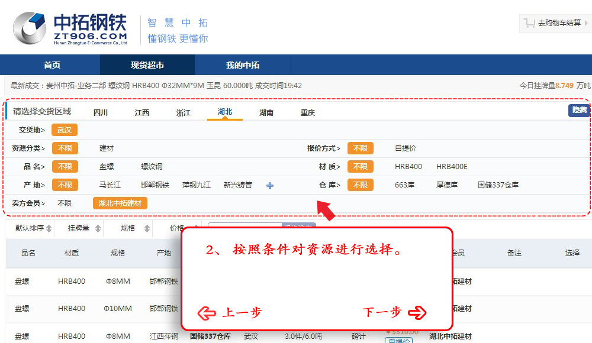The width and height of the screenshot is (592, 343).
Task: Sort by 挂牌量 arrows icon
Action: pos(98,228)
